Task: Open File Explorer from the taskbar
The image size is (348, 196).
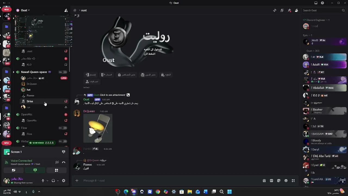Action: tap(189, 192)
